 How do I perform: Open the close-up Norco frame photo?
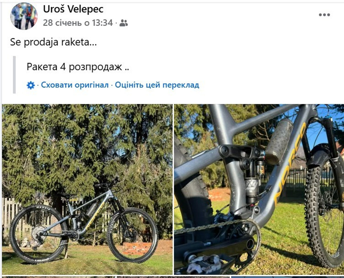259,189
